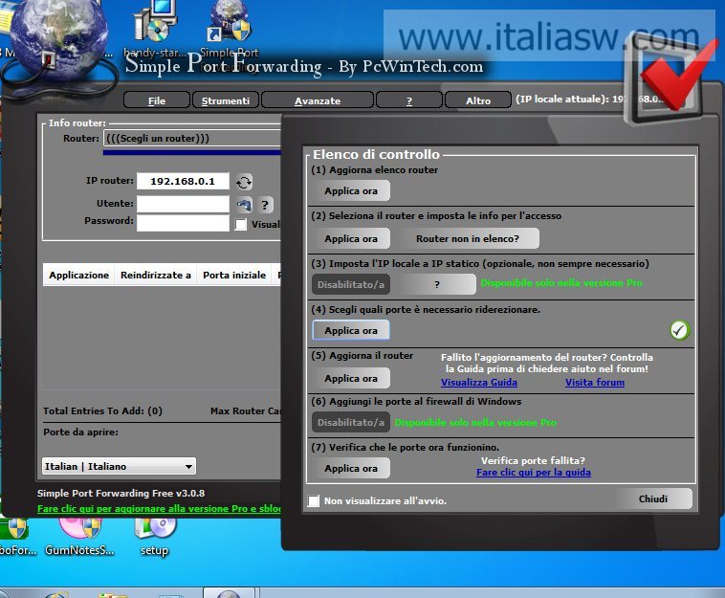
Task: Open the Visualizza Guida link
Action: point(479,383)
